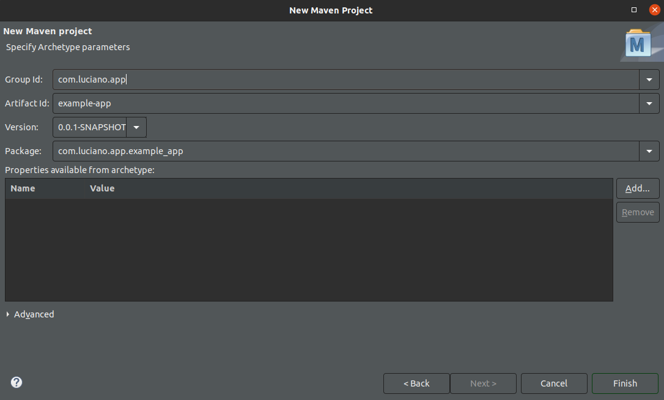Click the Value column header
The width and height of the screenshot is (664, 400).
tap(102, 188)
